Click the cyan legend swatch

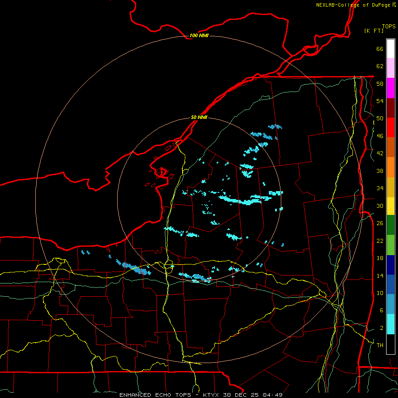coord(390,324)
